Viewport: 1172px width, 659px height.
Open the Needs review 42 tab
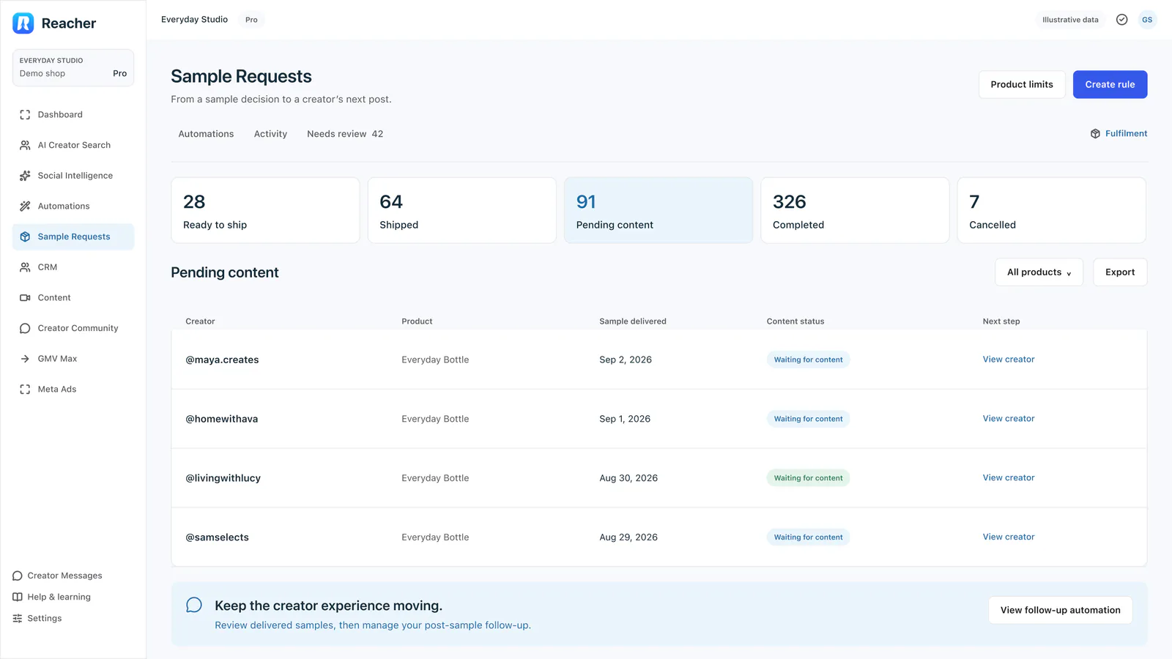click(345, 134)
